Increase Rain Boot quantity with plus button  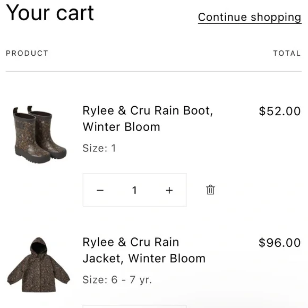point(169,190)
